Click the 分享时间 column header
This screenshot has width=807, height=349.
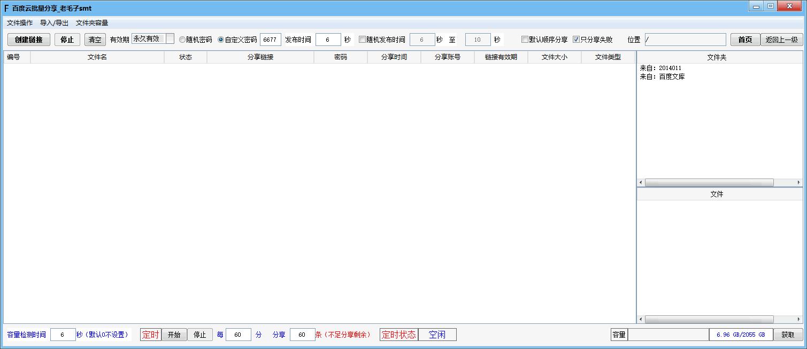394,57
